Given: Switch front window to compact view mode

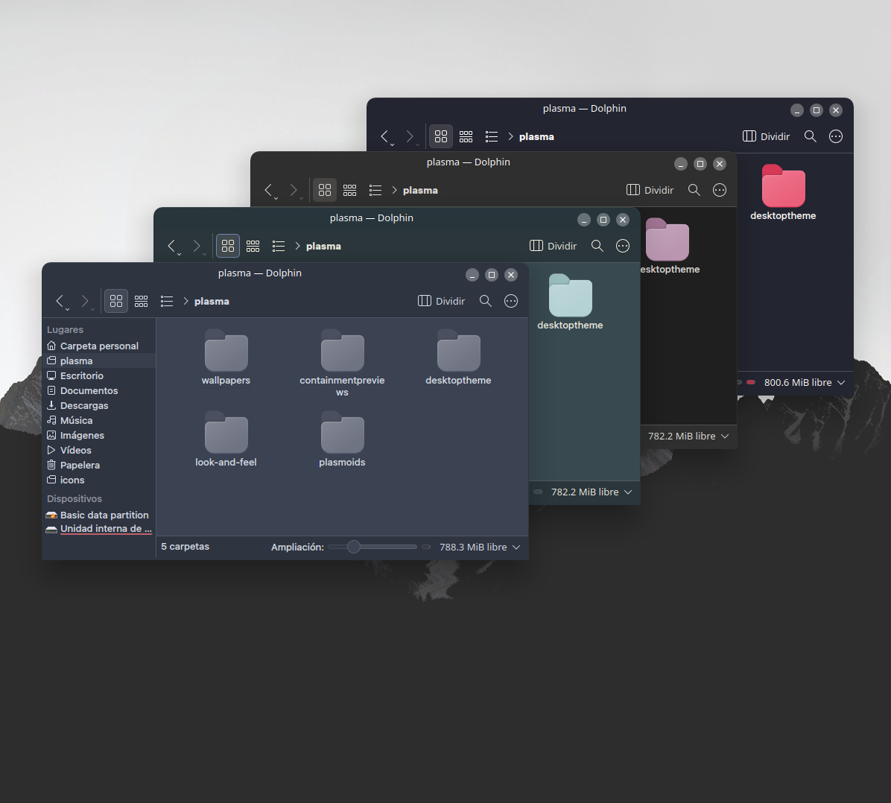Looking at the screenshot, I should 141,301.
